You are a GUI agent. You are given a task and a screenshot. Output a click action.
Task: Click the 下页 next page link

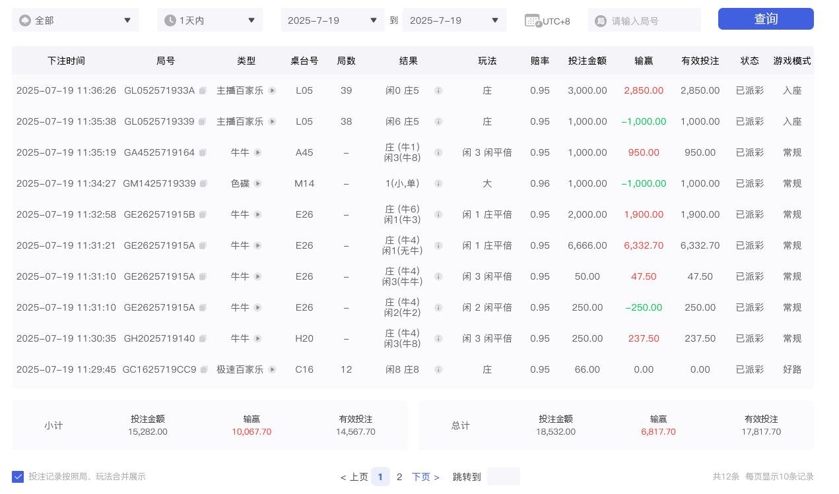pos(426,477)
